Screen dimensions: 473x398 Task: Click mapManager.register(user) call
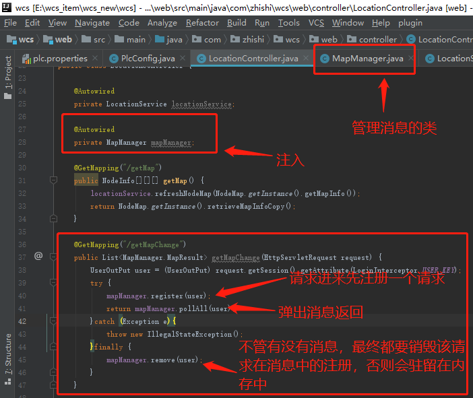[x=156, y=296]
